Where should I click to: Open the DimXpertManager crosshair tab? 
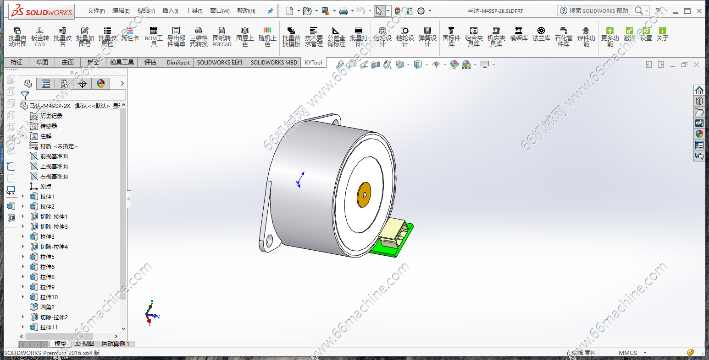(83, 83)
